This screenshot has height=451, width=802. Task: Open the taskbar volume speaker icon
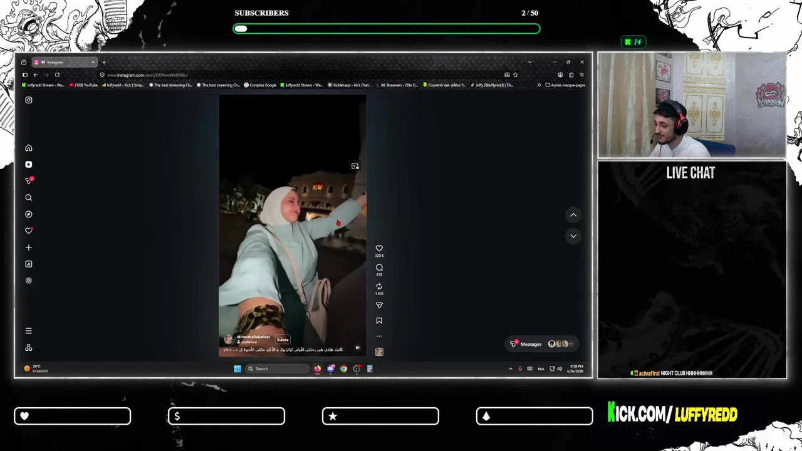pos(560,368)
